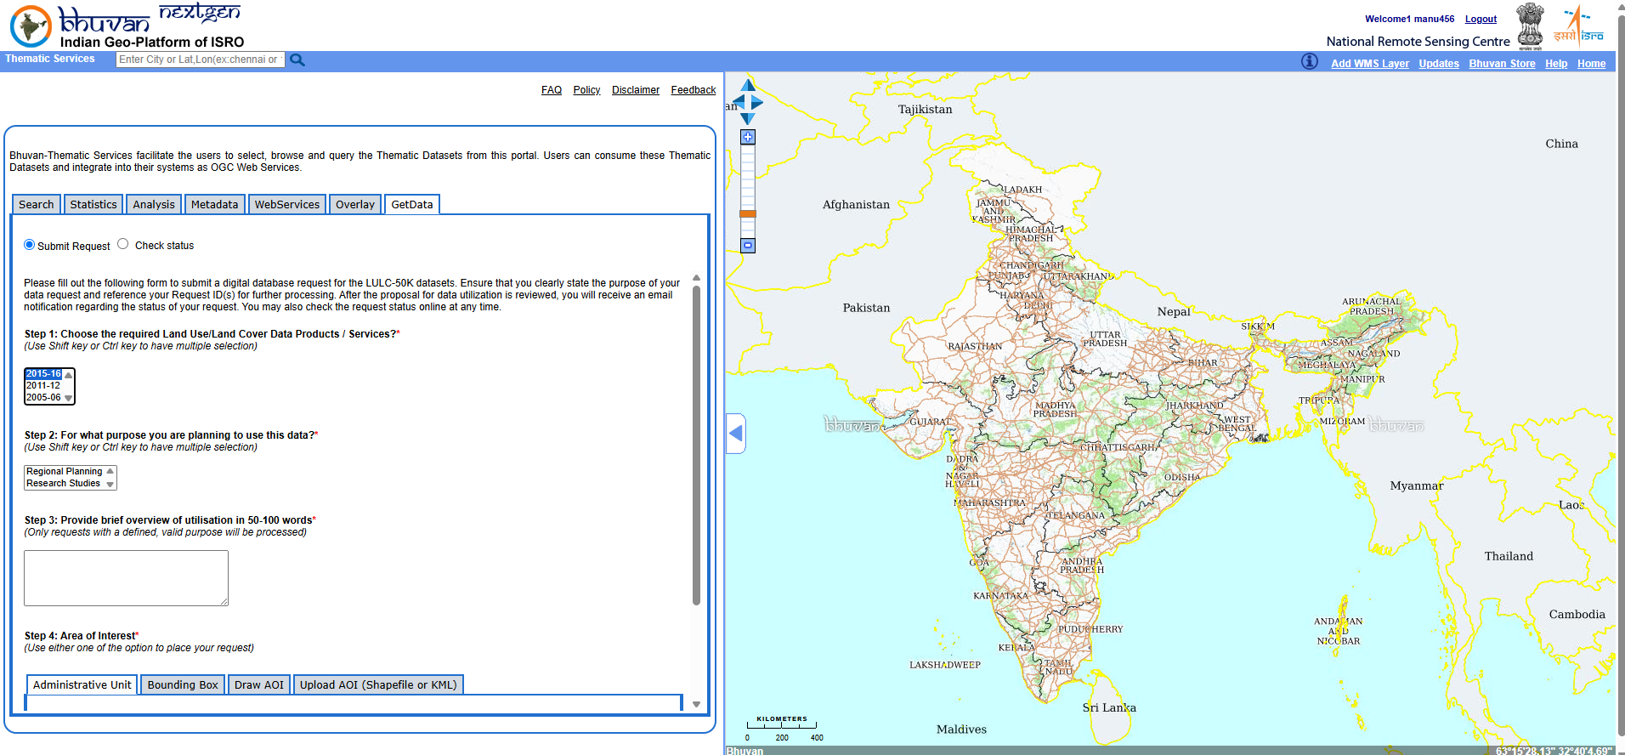Image resolution: width=1625 pixels, height=755 pixels.
Task: Click the Bhuvan India globe logo
Action: click(31, 26)
